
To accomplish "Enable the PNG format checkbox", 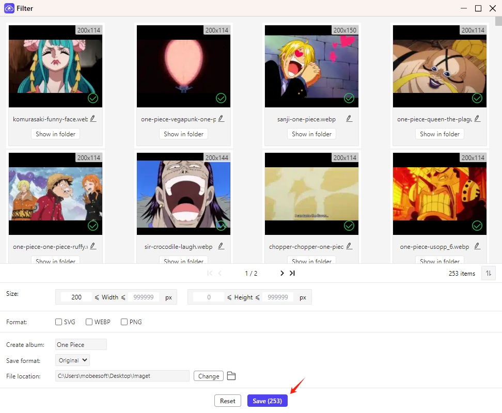I will (124, 322).
